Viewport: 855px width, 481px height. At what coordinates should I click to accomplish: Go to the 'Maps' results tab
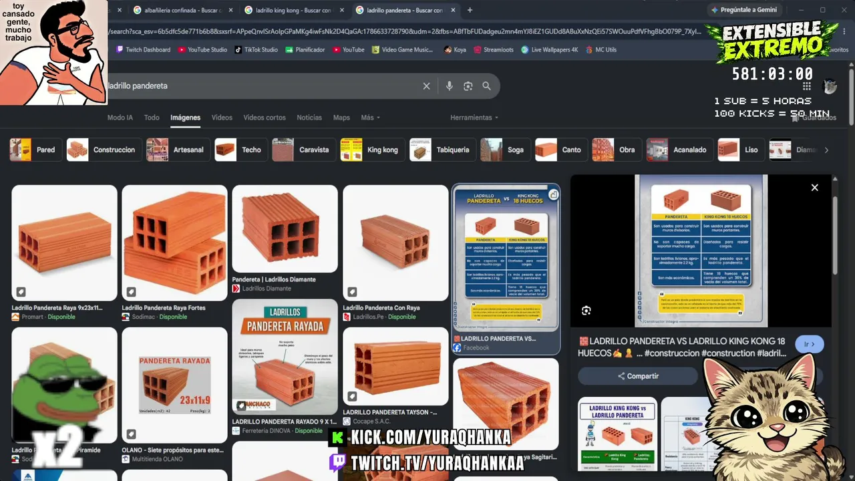click(341, 118)
